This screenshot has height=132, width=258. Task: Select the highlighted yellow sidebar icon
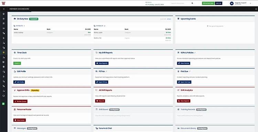tap(4, 53)
